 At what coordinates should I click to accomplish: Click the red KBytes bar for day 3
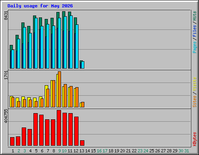24,136
